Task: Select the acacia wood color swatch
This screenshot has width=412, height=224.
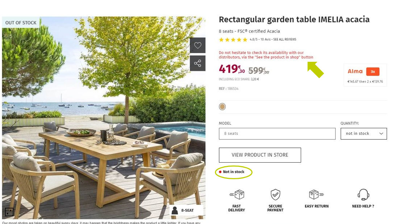Action: coord(222,107)
